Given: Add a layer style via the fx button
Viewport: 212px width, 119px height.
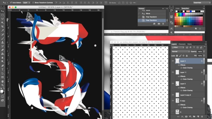Looking at the screenshot, I should click(182, 117).
